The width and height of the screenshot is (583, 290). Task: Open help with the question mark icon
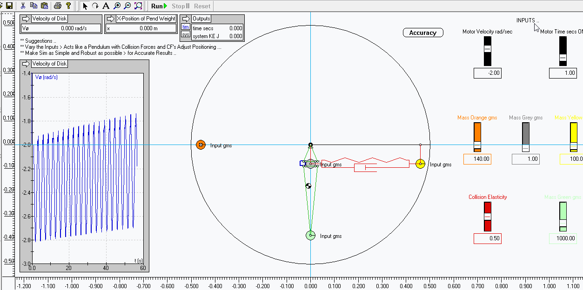pos(68,6)
